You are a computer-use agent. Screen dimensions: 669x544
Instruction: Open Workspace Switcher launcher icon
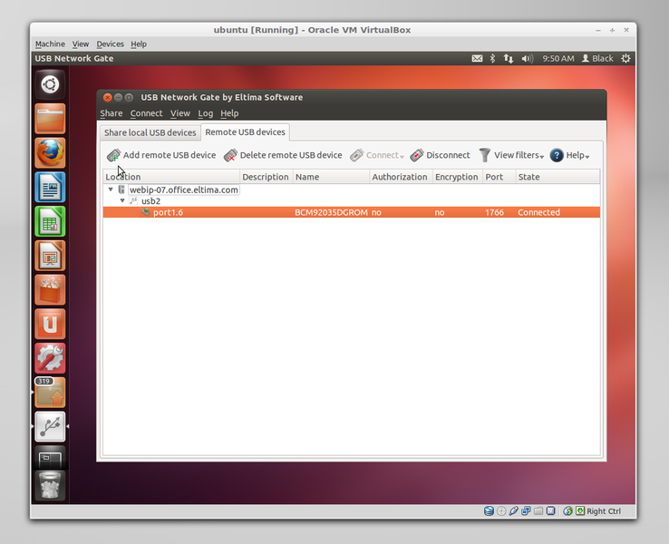point(51,459)
